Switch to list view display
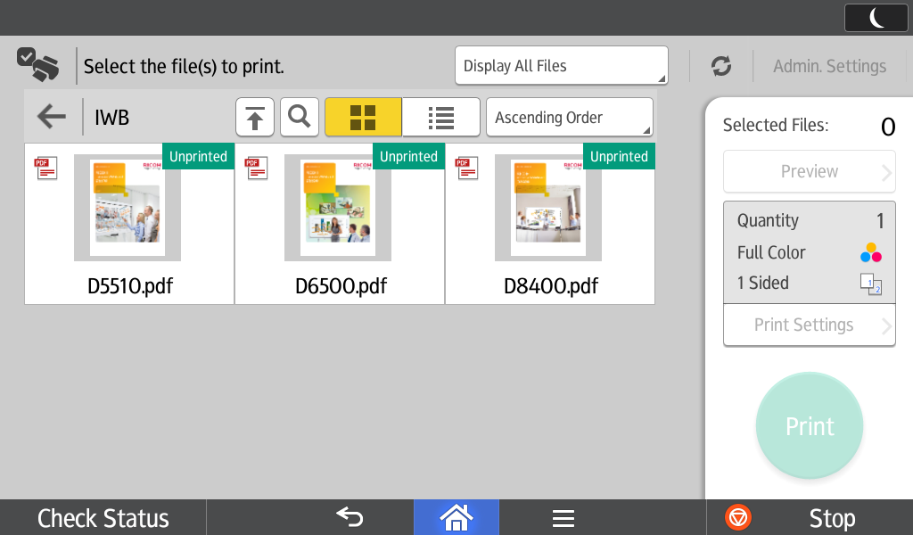Image resolution: width=913 pixels, height=535 pixels. [441, 117]
